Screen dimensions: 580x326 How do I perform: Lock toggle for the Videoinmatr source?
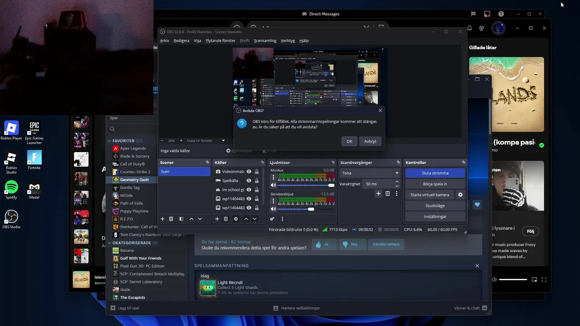(x=257, y=172)
